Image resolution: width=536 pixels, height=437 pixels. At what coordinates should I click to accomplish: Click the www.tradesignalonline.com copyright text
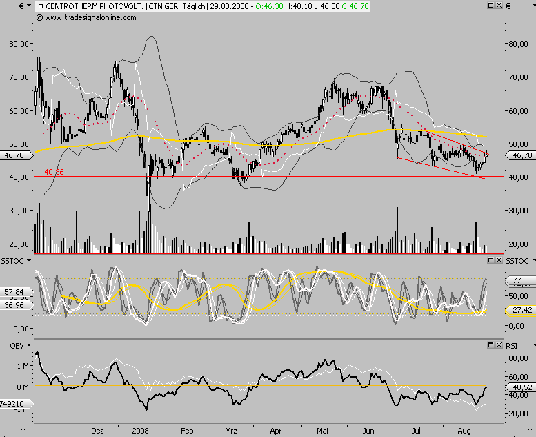(x=86, y=17)
